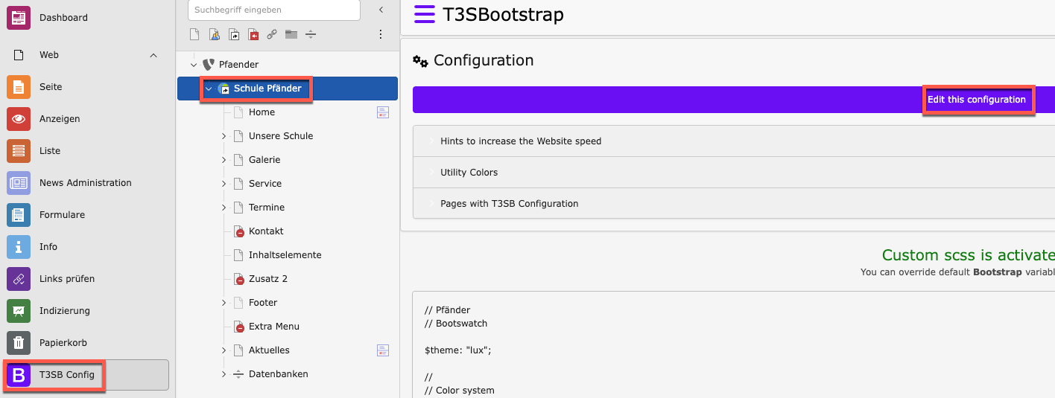The image size is (1055, 398).
Task: Click backend user section page icon
Action: point(214,34)
